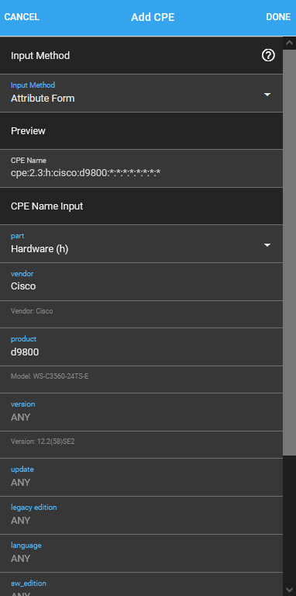
Task: Click the scrollbar up arrow
Action: click(290, 43)
